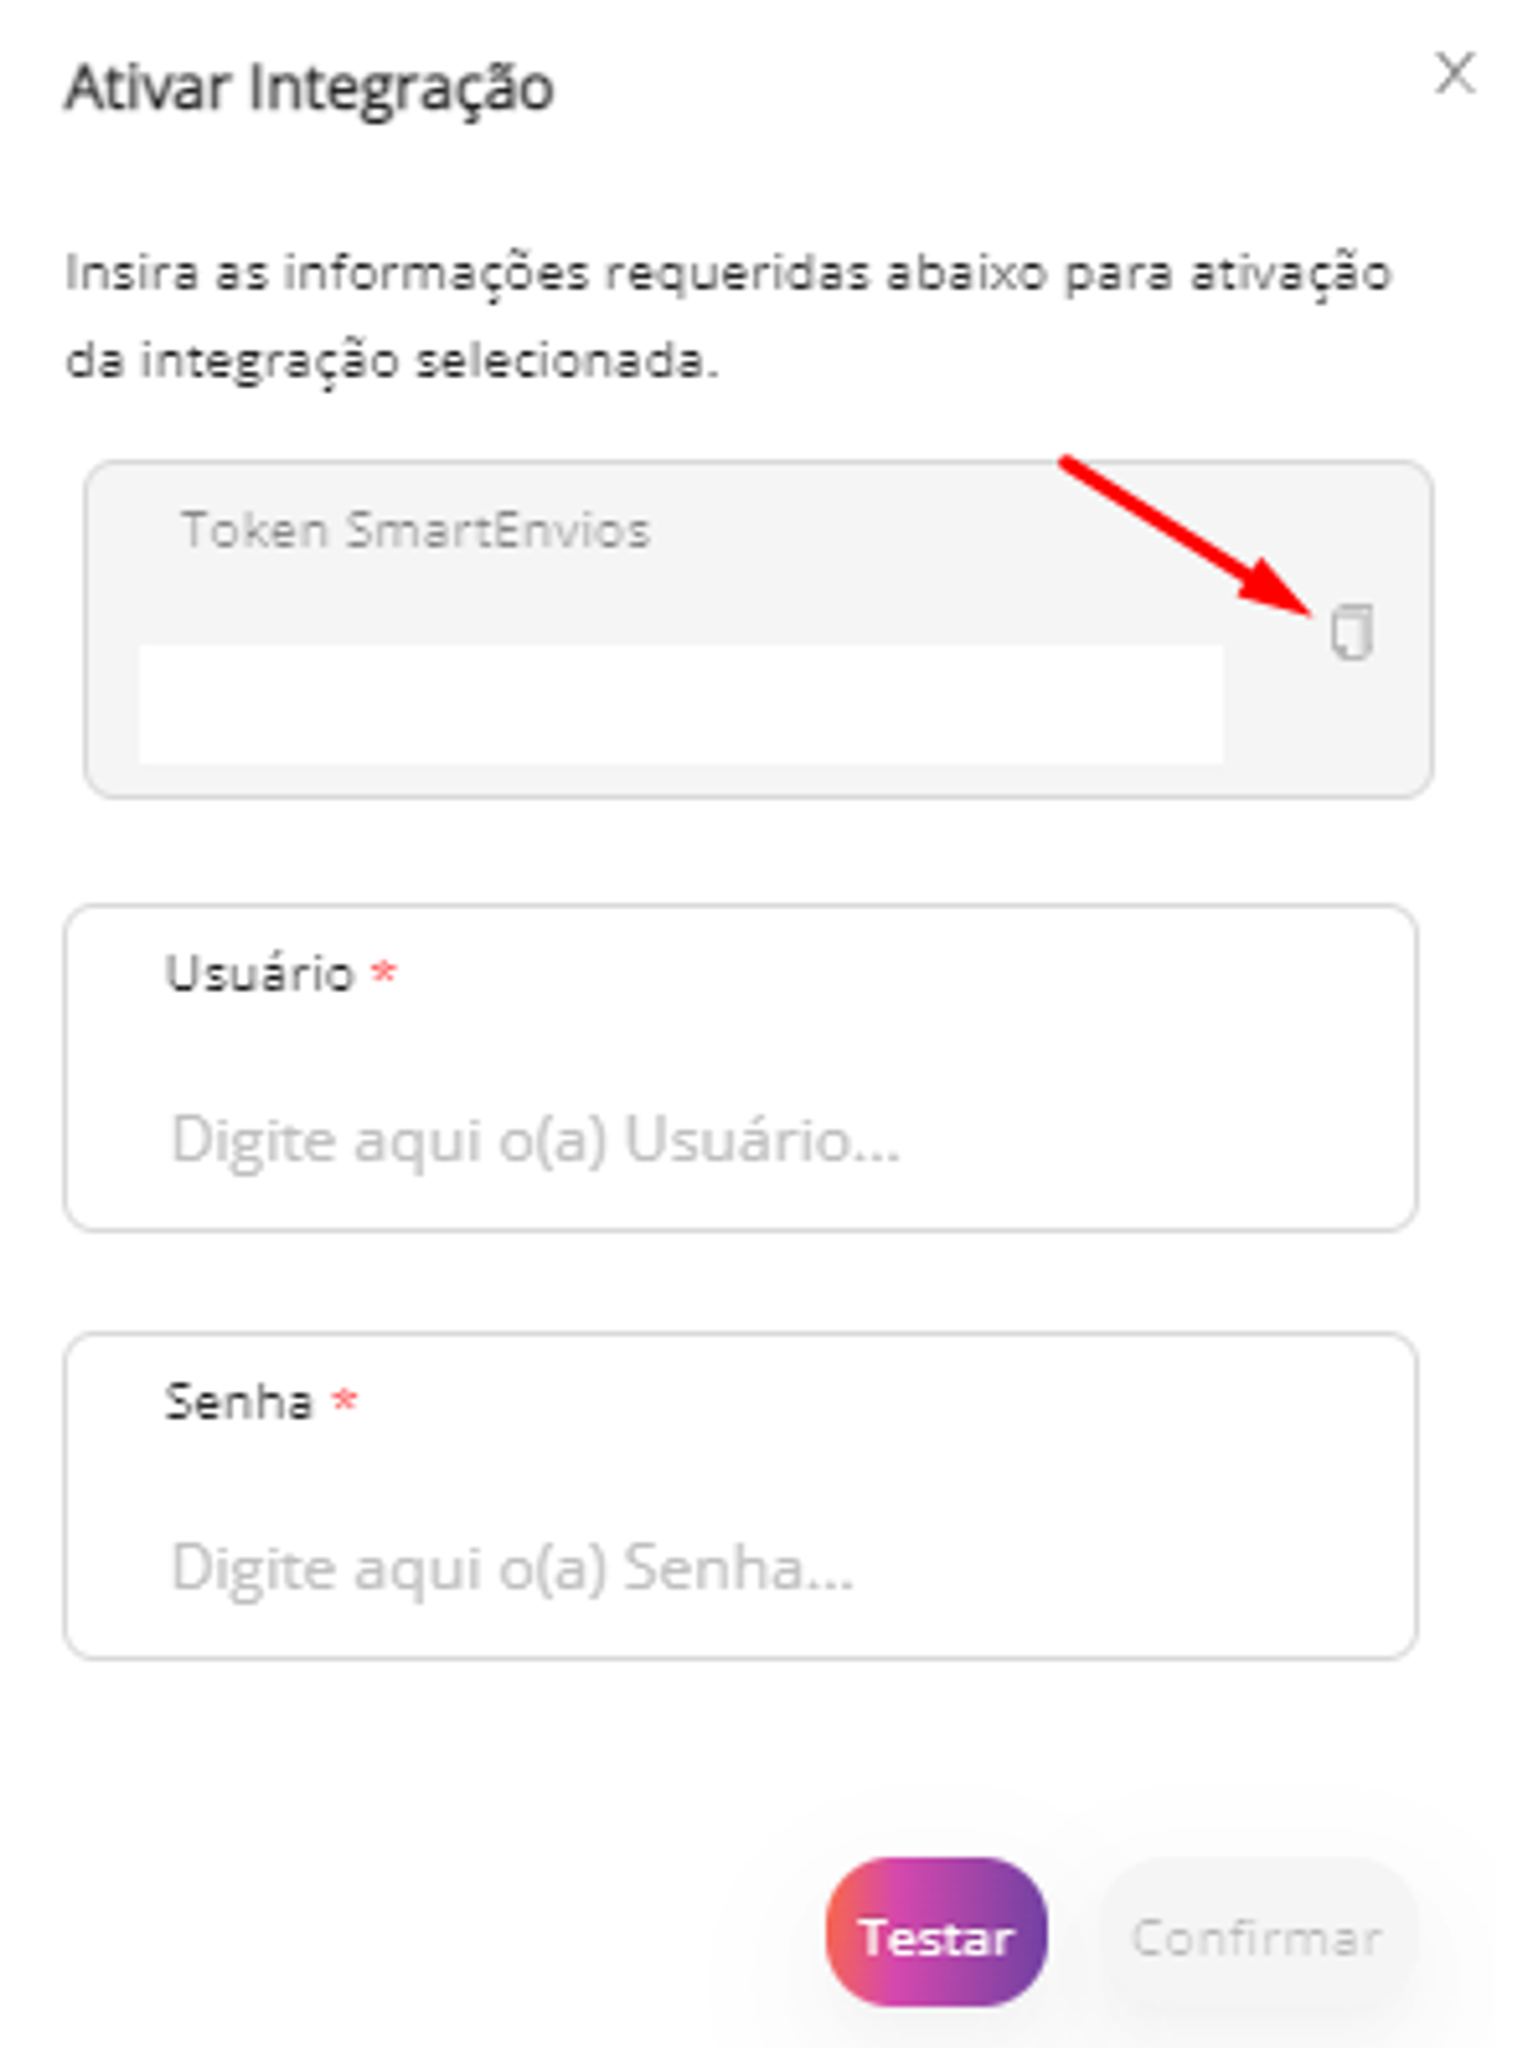Click the red arrow annotation
This screenshot has width=1517, height=2048.
click(x=1186, y=535)
